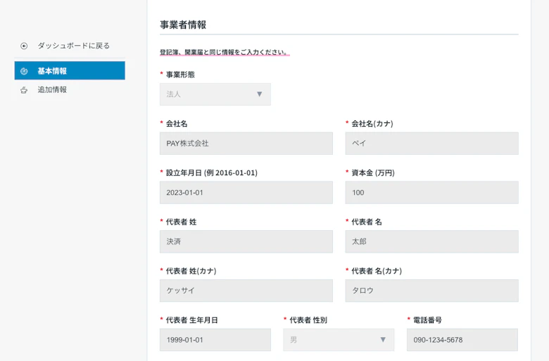Click the 基本情報 sidebar icon
Screen dimensions: 549x361
click(x=24, y=71)
